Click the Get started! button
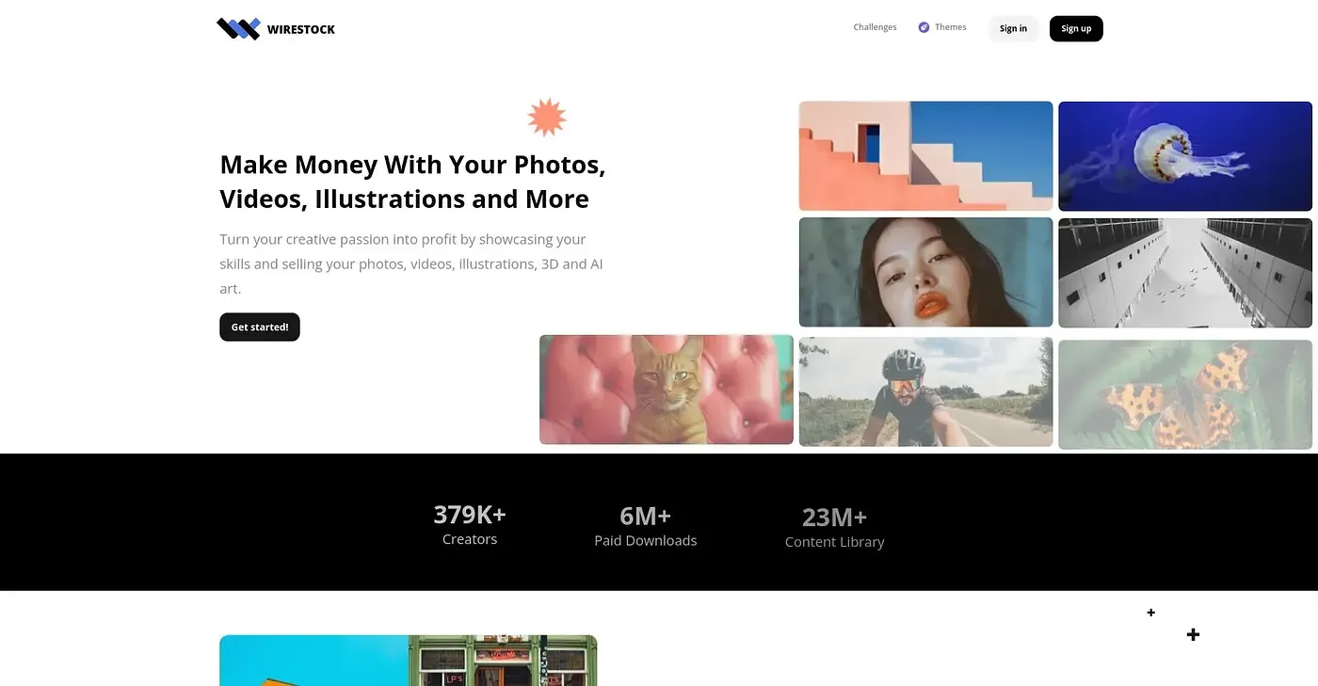 [x=260, y=327]
